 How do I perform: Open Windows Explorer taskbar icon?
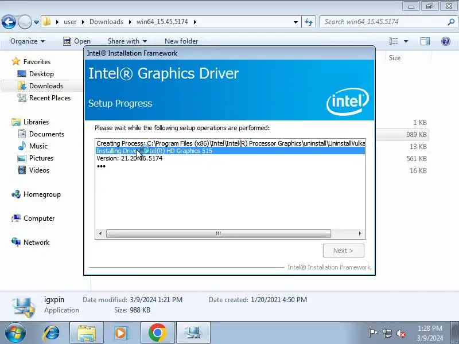point(87,333)
